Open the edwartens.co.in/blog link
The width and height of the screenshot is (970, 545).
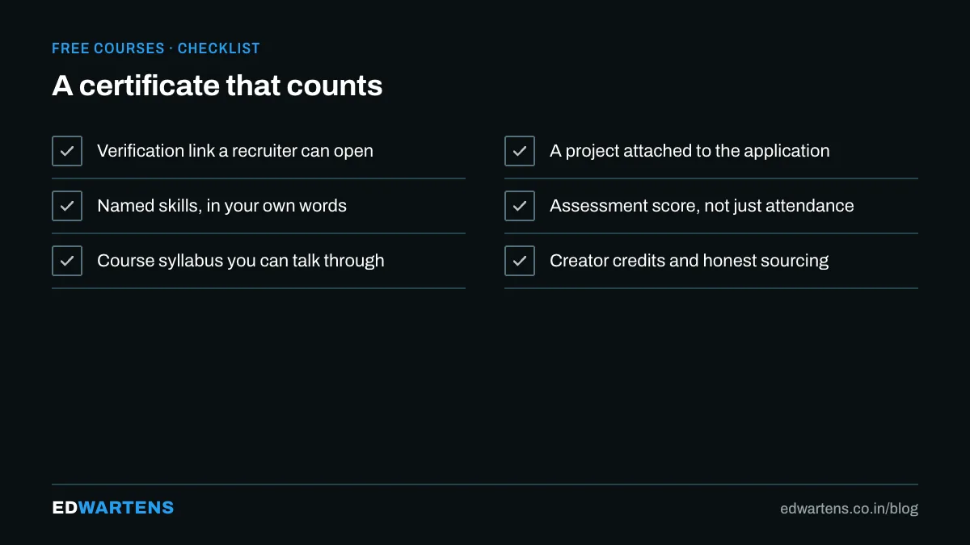click(849, 509)
